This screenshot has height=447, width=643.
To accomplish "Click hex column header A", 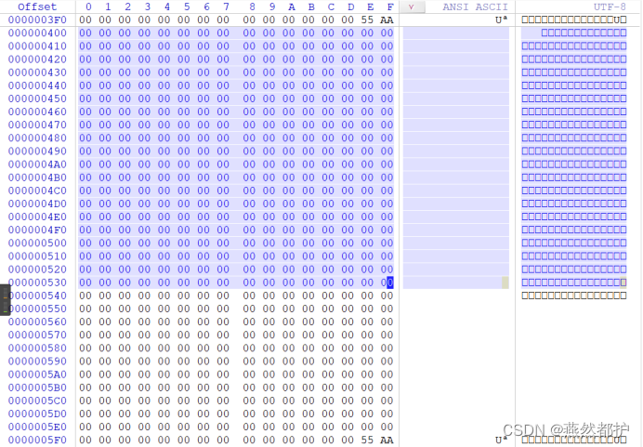I will [292, 7].
